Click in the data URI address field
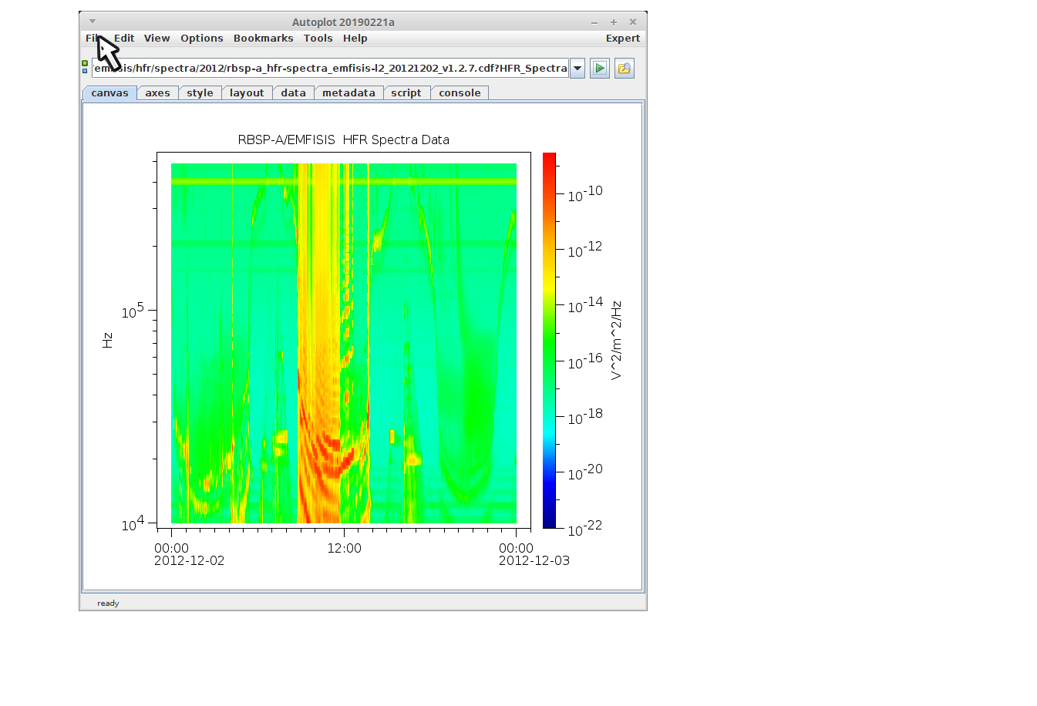The height and width of the screenshot is (706, 1037). [x=330, y=69]
